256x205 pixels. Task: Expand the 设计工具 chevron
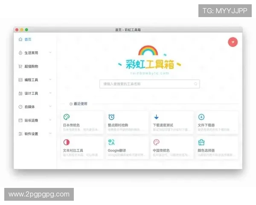pyautogui.click(x=50, y=93)
